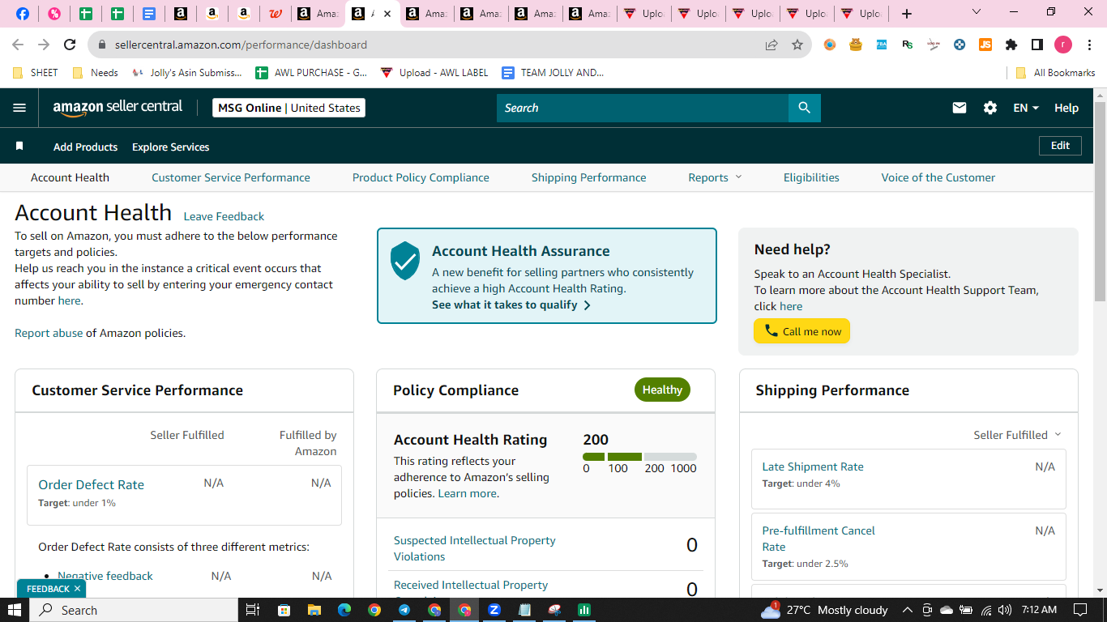Open the Needs bookmarks folder
The width and height of the screenshot is (1107, 622).
(96, 72)
